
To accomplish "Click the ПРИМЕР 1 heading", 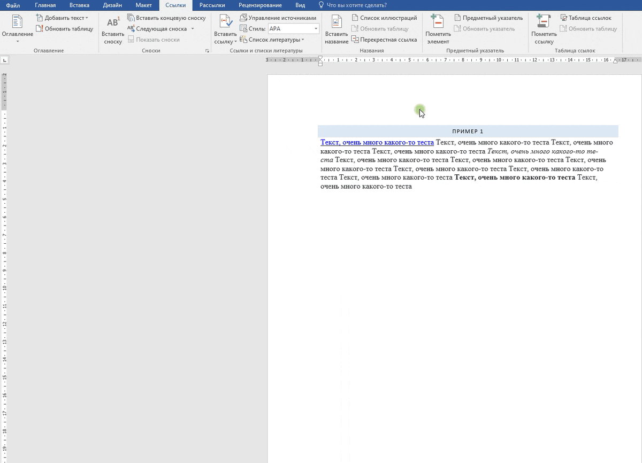I will pyautogui.click(x=468, y=131).
